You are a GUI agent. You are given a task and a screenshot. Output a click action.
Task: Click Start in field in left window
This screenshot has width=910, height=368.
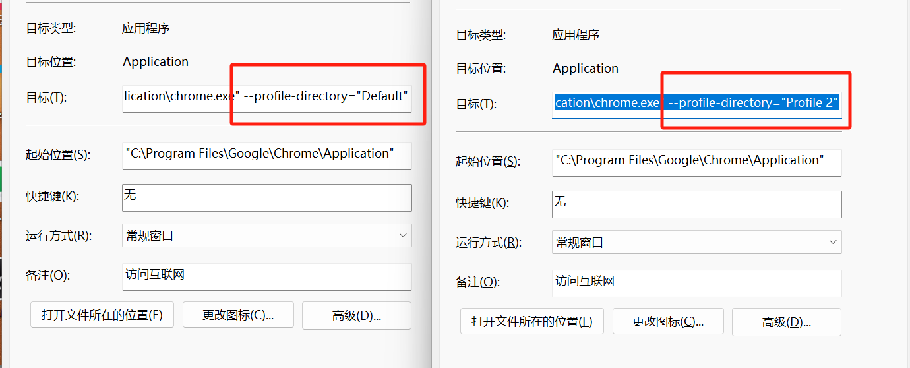tap(267, 156)
